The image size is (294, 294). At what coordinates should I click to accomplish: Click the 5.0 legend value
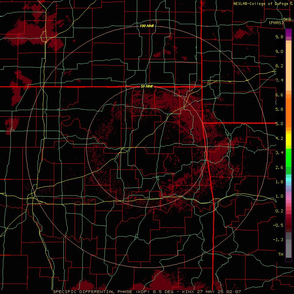pos(279,124)
